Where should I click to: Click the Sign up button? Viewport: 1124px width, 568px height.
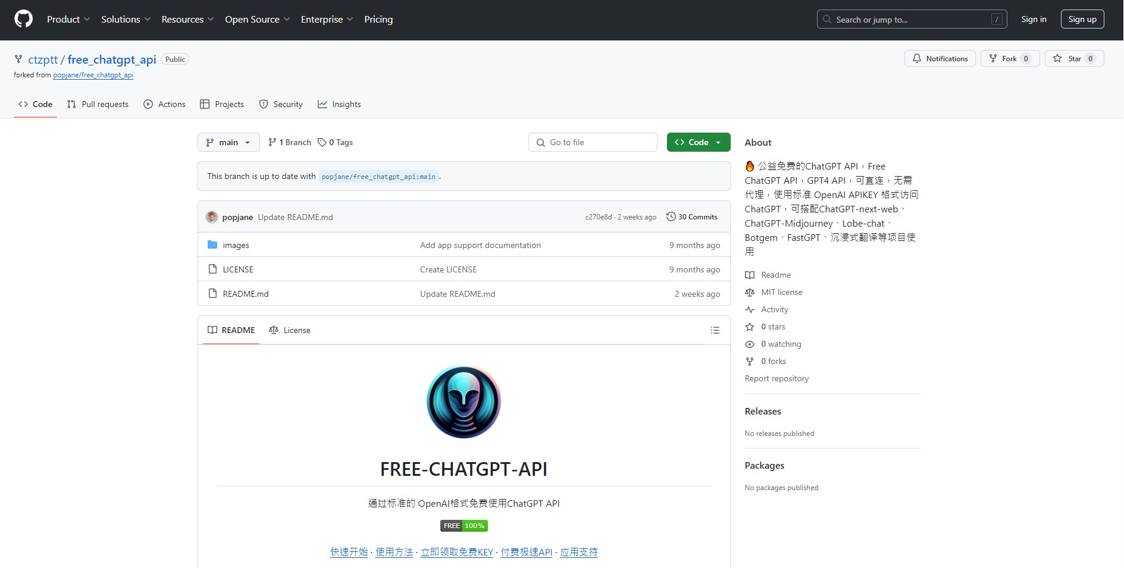1082,19
